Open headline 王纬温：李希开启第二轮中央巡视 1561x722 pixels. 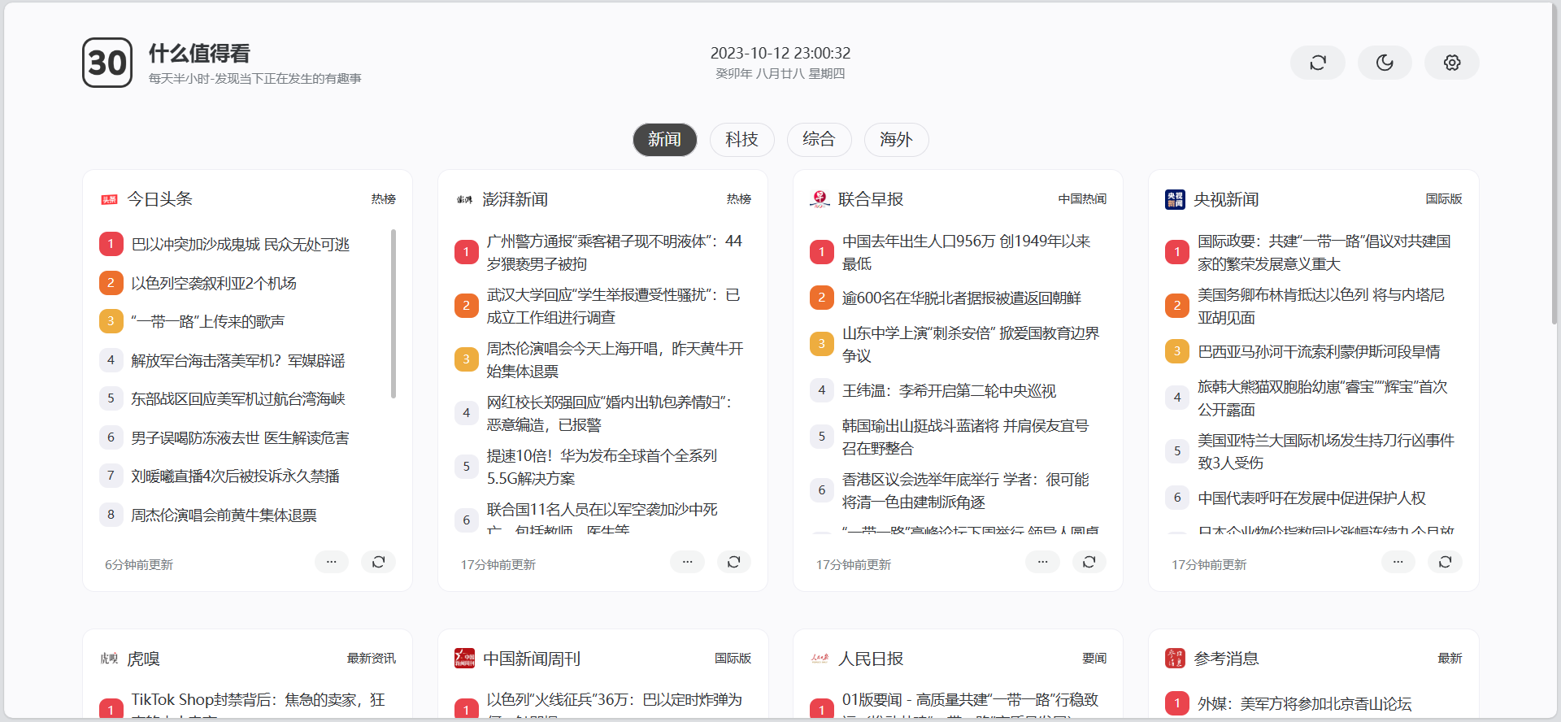pos(949,390)
